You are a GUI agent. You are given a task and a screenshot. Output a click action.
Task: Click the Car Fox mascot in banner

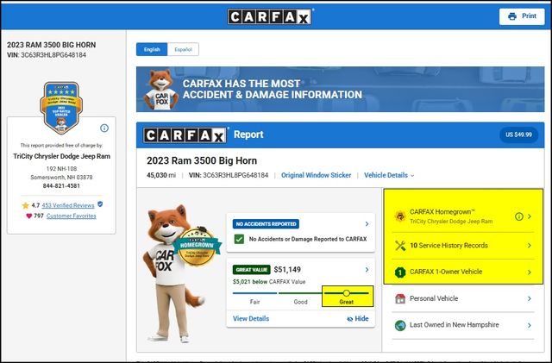(161, 89)
